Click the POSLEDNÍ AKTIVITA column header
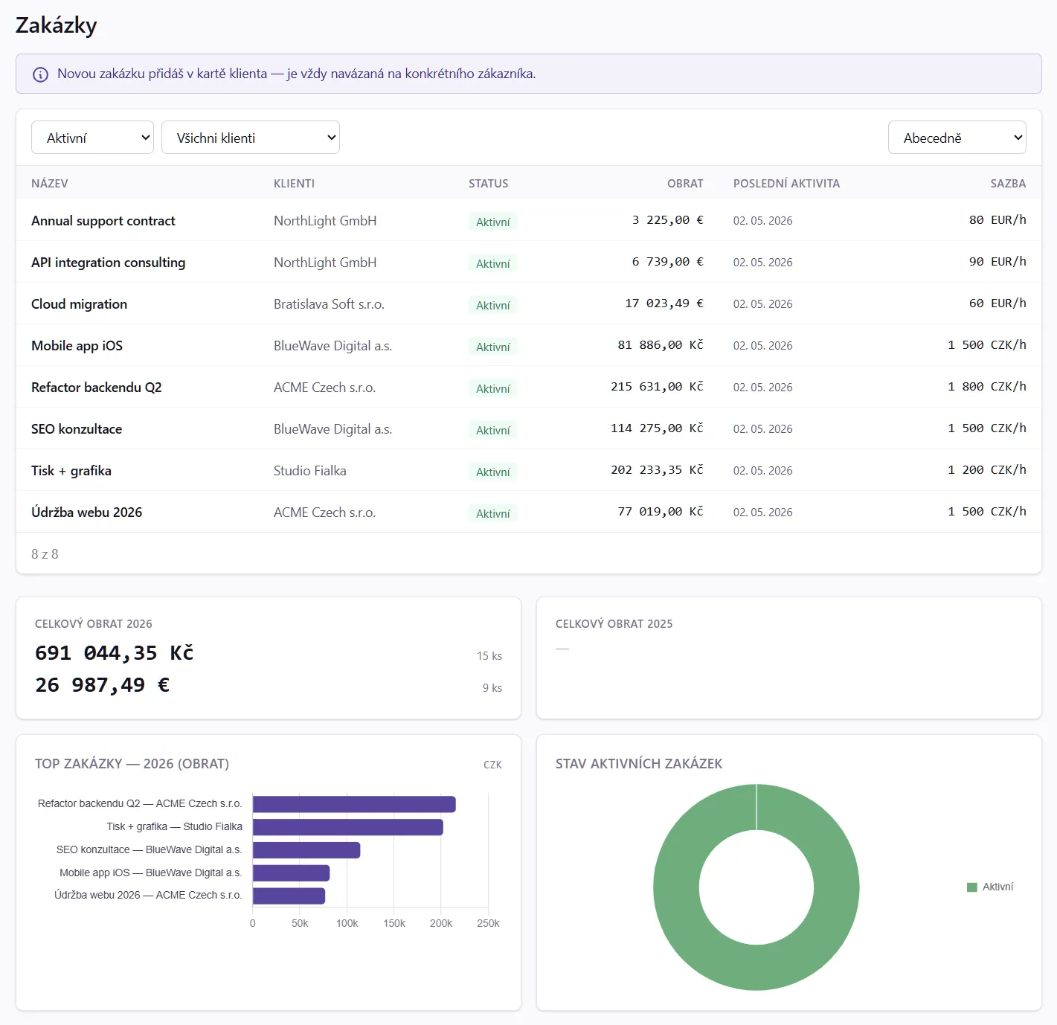The width and height of the screenshot is (1057, 1025). coord(786,184)
